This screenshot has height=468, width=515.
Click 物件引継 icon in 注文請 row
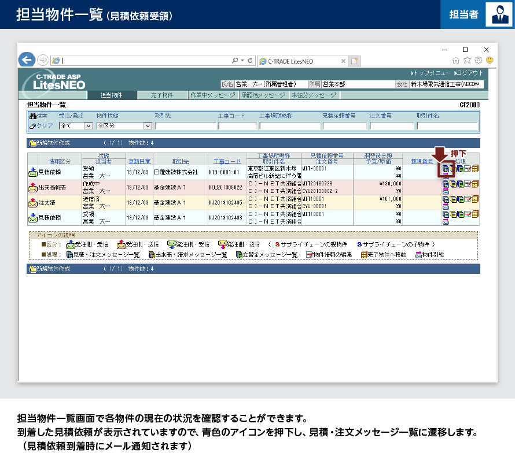[446, 206]
